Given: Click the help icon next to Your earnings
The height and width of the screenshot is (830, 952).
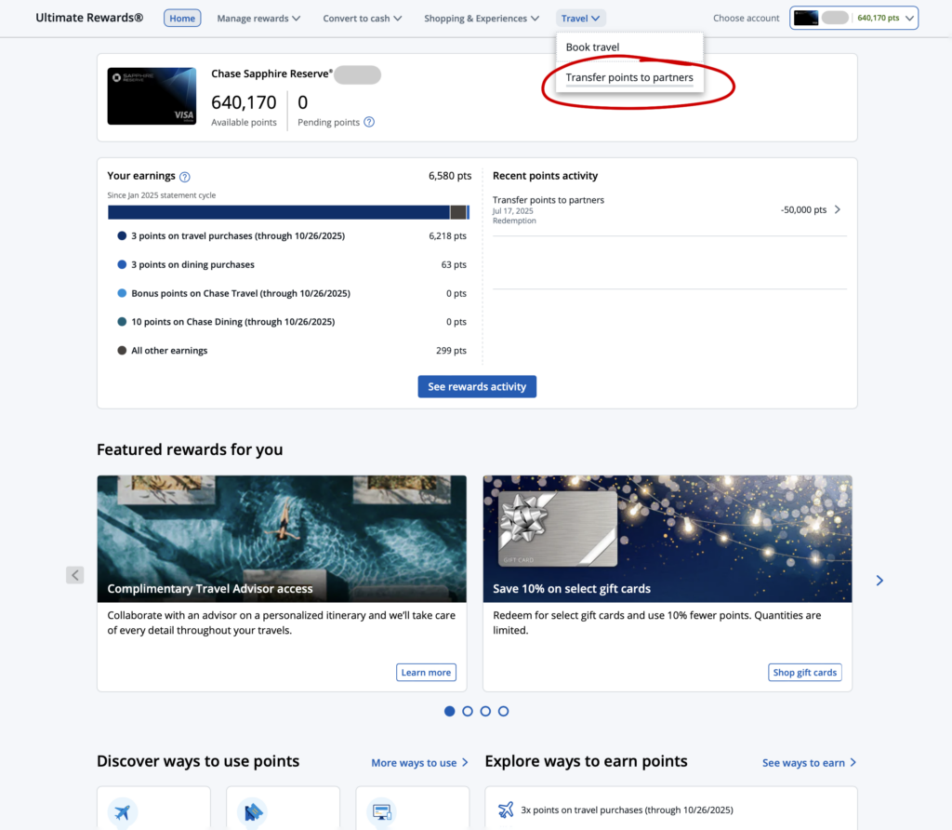Looking at the screenshot, I should tap(185, 177).
